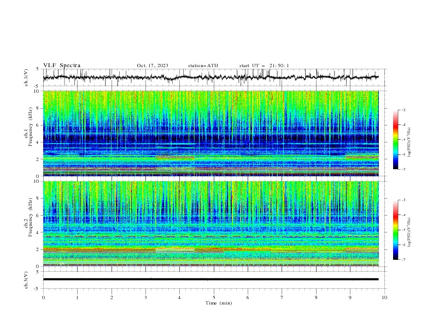This screenshot has height=334, width=433.
Task: Click the "-3" label on ch.1 colorbar
Action: pyautogui.click(x=403, y=110)
